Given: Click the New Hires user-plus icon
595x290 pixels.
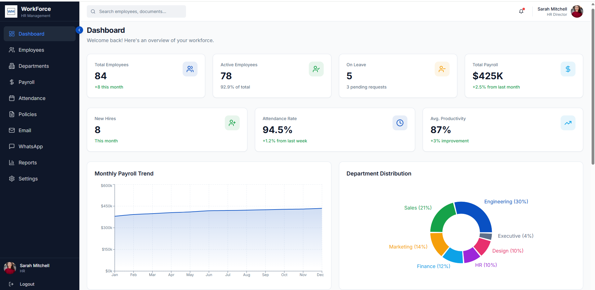Looking at the screenshot, I should [x=232, y=123].
